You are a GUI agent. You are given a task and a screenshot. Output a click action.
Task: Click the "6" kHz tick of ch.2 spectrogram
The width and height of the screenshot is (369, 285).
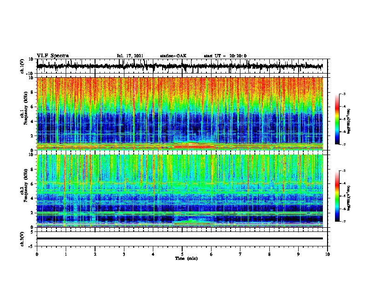point(32,184)
